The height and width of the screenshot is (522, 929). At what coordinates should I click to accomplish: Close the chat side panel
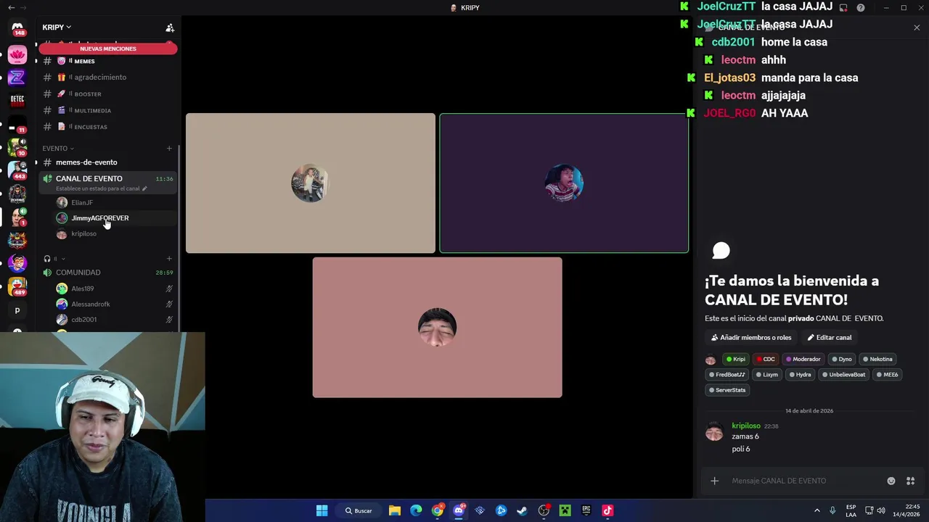point(917,28)
